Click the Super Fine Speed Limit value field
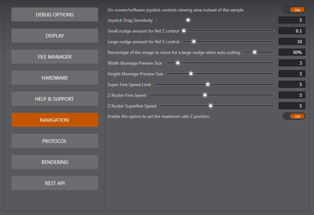Screen dimensions: 314x215 tap(291, 85)
